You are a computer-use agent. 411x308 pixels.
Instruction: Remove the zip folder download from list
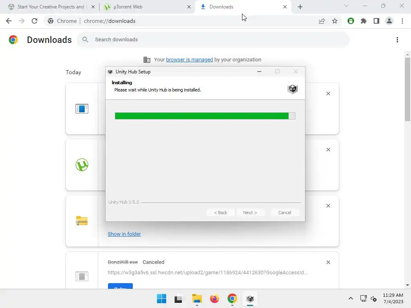(x=328, y=206)
